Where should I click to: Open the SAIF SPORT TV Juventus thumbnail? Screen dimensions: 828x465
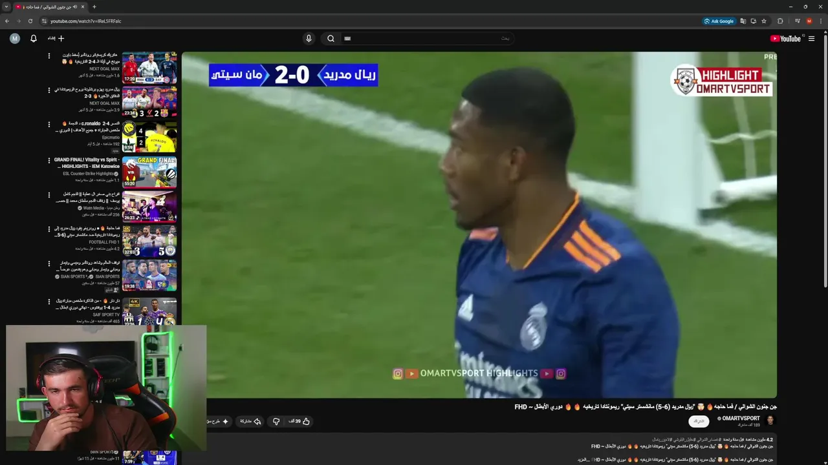(149, 311)
